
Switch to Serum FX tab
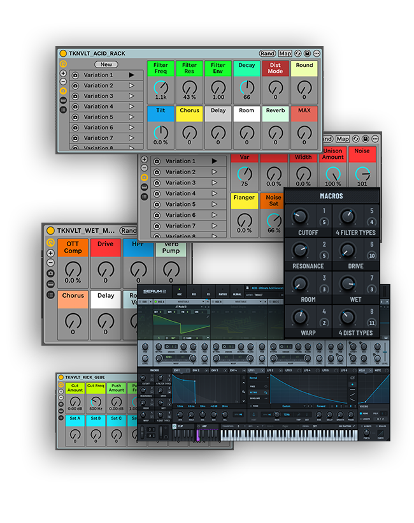208,292
